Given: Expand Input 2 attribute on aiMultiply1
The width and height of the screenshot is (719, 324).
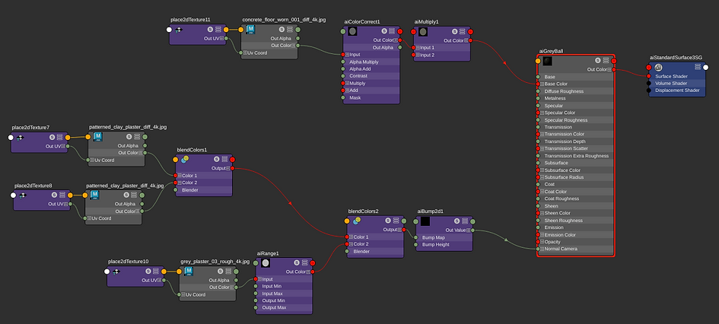Looking at the screenshot, I should pos(418,55).
